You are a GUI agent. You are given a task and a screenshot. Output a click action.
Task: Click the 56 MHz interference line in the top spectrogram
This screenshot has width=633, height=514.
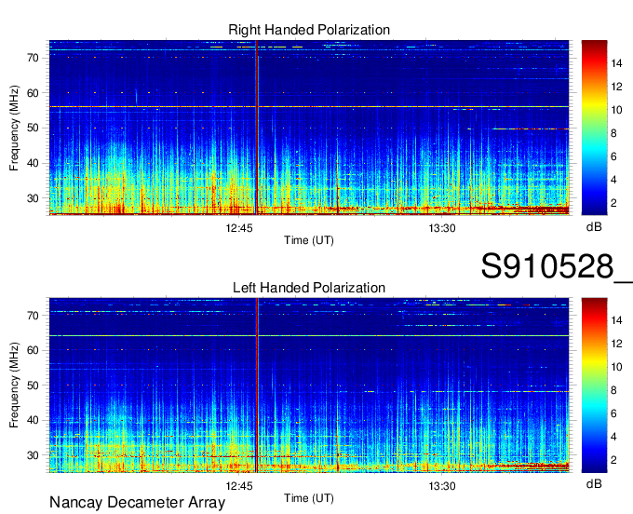(x=309, y=106)
